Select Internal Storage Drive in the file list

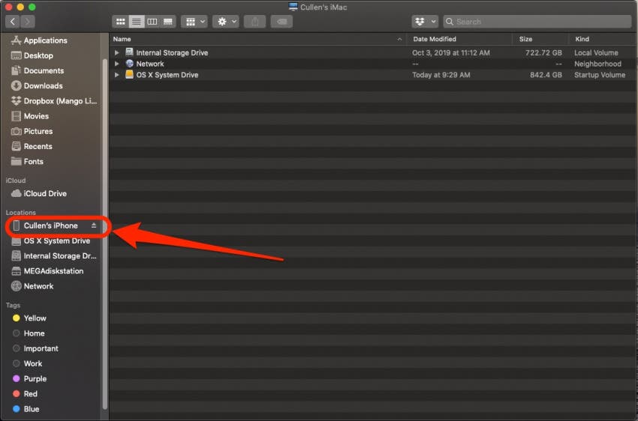(172, 52)
